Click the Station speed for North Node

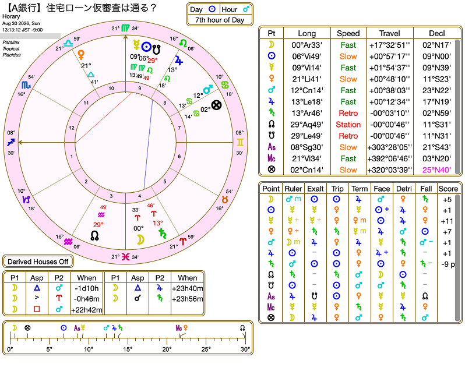[x=348, y=125]
